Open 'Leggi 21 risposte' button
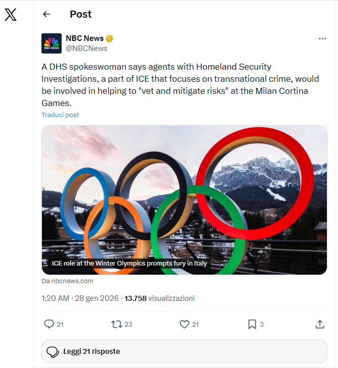The image size is (338, 368). [x=184, y=351]
